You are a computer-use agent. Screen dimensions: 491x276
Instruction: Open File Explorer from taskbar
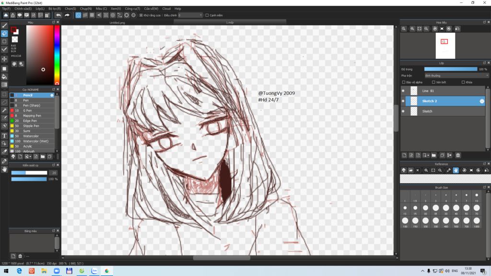click(x=44, y=271)
